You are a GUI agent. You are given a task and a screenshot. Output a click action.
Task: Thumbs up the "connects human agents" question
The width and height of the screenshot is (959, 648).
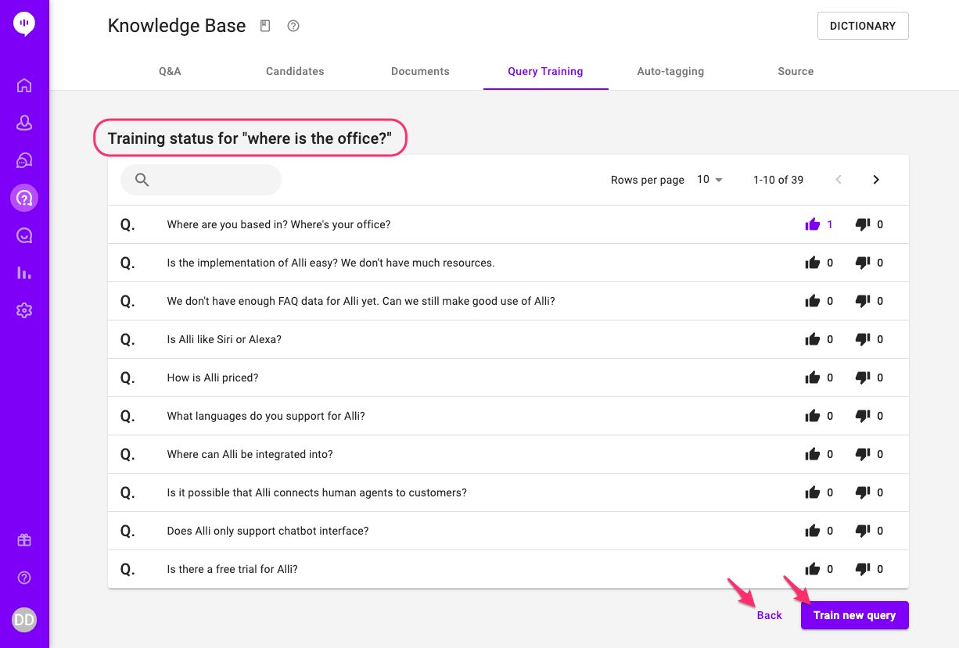click(x=813, y=492)
